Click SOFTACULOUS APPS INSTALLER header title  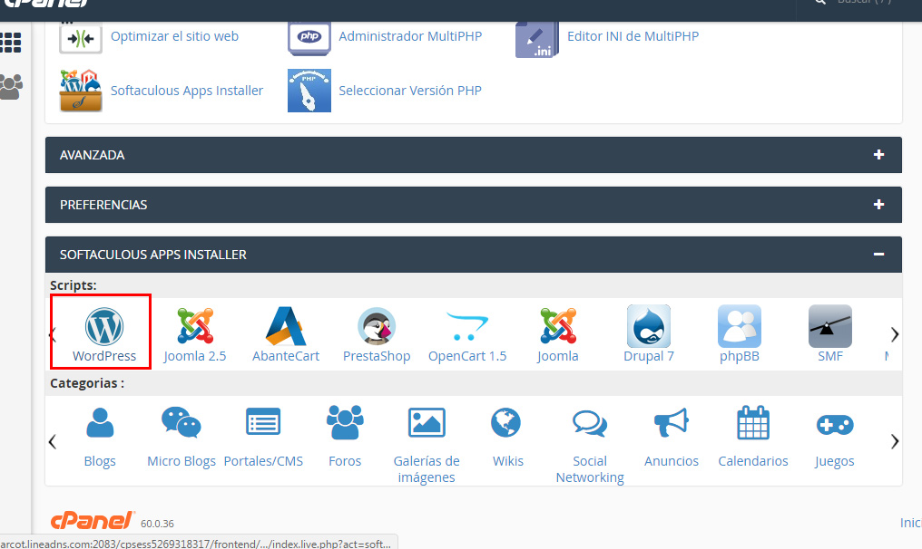click(152, 255)
